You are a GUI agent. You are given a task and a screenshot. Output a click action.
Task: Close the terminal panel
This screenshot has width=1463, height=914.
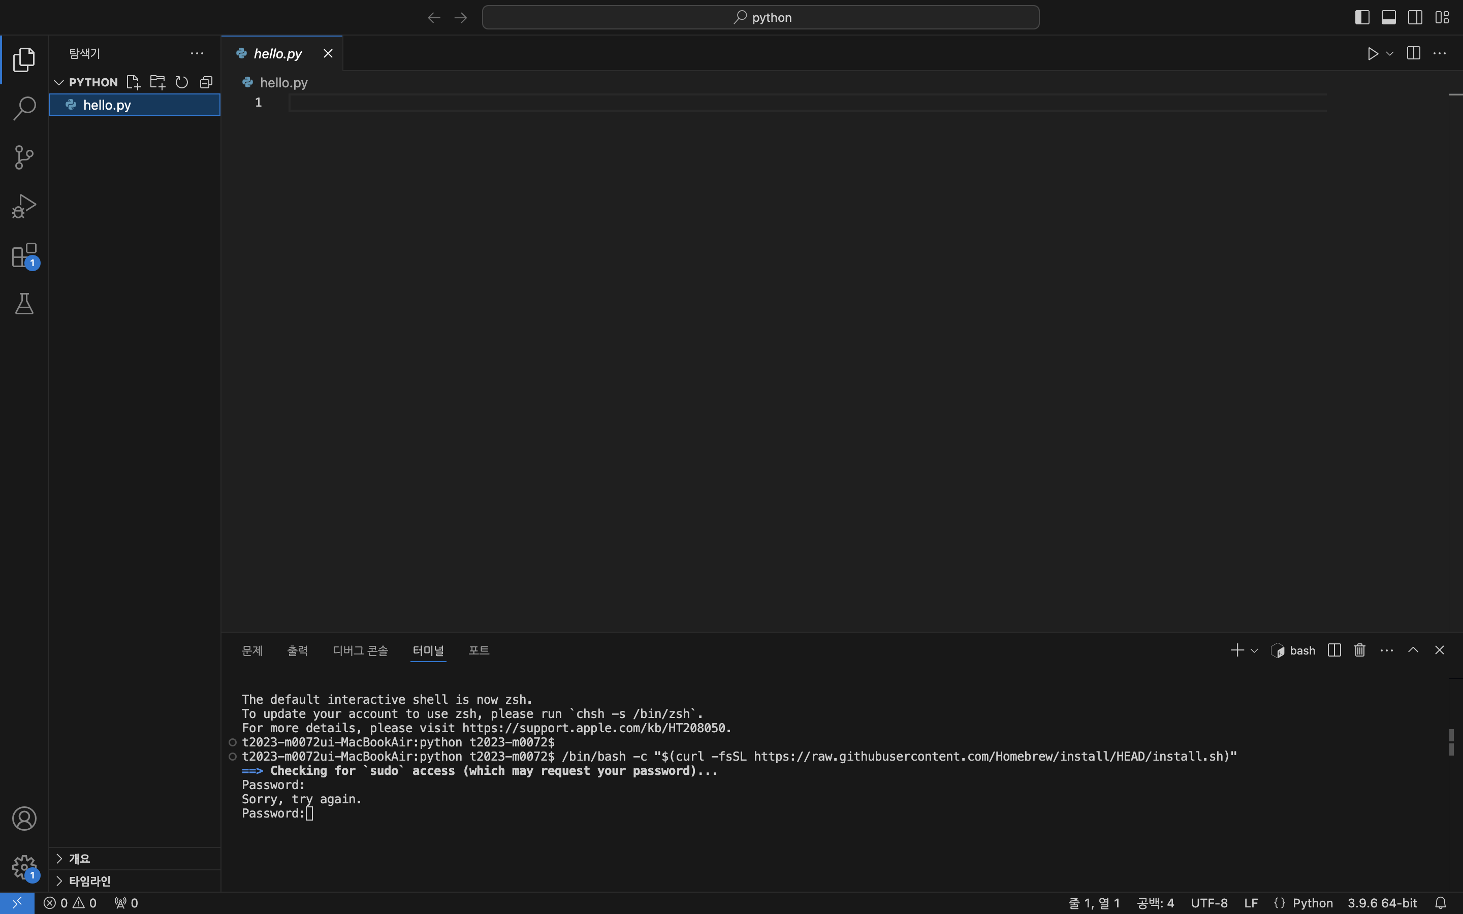pos(1440,650)
